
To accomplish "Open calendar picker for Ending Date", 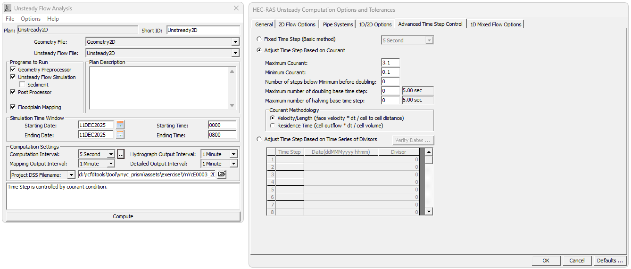I will pos(120,134).
